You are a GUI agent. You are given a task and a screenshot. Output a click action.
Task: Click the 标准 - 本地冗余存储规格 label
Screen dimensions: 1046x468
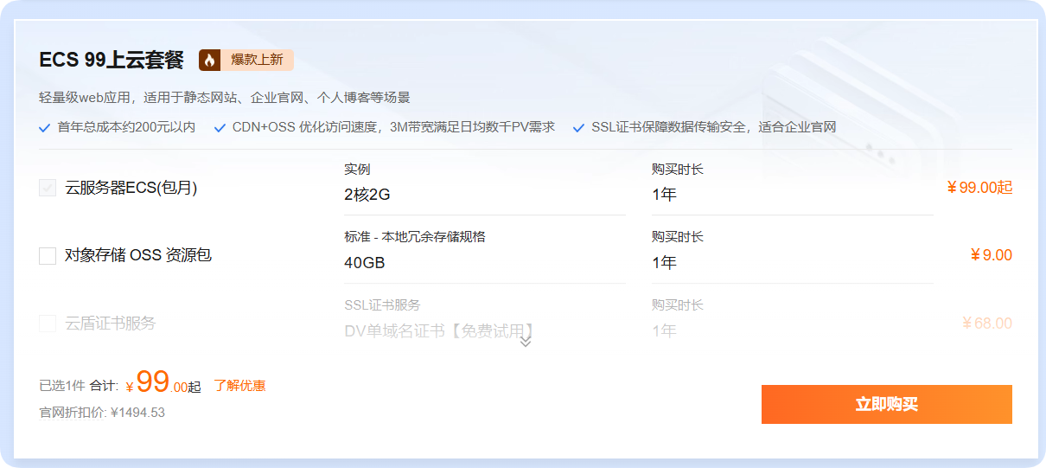[x=415, y=237]
